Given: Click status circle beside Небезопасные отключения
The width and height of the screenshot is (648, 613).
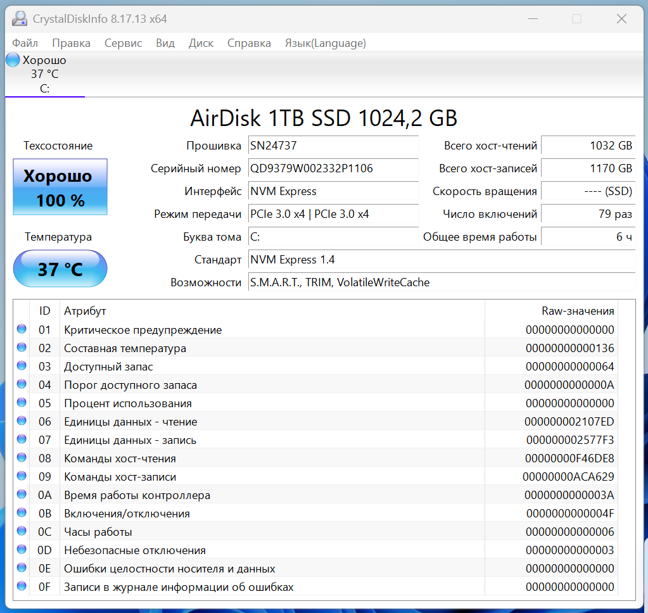Looking at the screenshot, I should click(22, 550).
